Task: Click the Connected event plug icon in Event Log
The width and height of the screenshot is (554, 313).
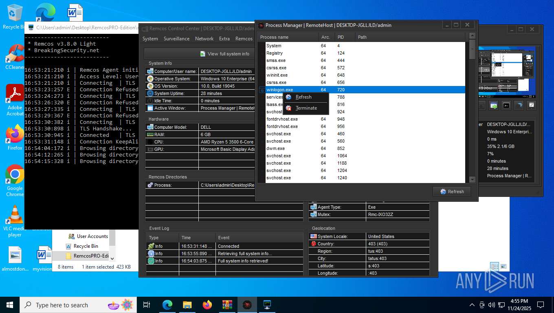Action: tap(151, 246)
